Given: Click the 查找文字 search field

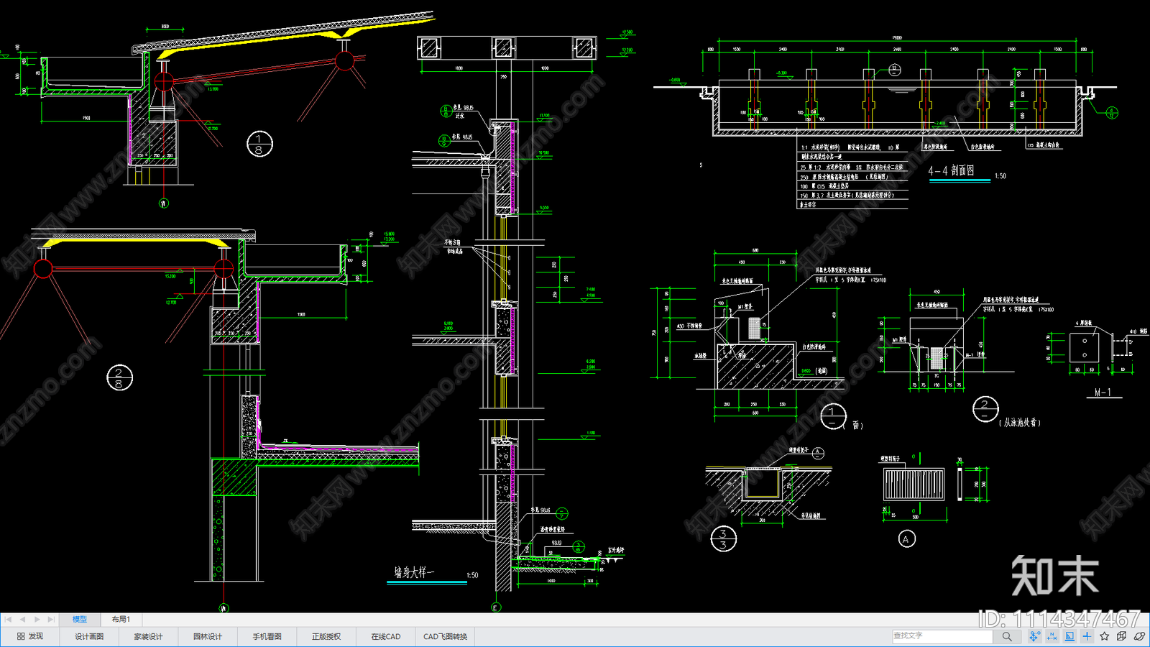Looking at the screenshot, I should click(x=942, y=636).
